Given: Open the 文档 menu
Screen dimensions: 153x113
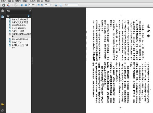Looking at the screenshot, I should tap(25, 1).
